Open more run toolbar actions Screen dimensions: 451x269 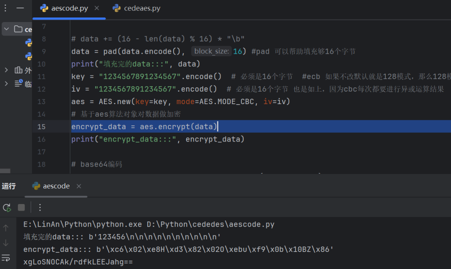tap(40, 207)
